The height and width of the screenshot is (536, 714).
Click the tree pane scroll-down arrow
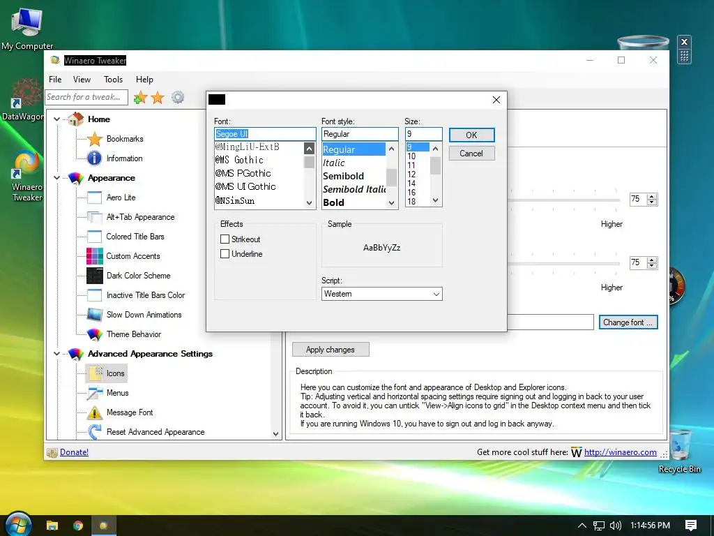coord(276,434)
